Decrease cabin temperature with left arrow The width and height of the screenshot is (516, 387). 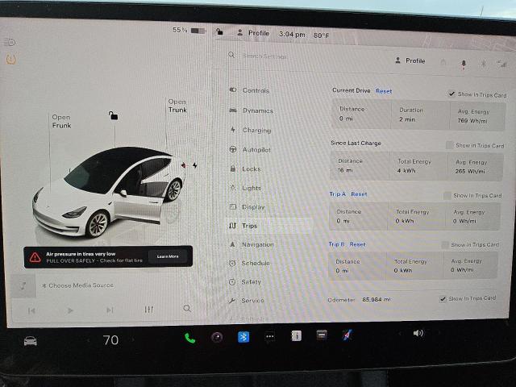tap(88, 340)
